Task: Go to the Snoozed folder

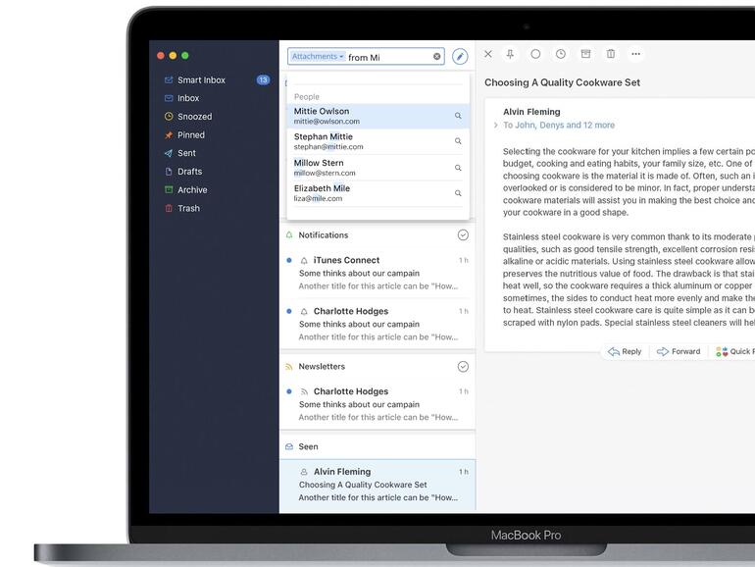Action: pyautogui.click(x=194, y=117)
